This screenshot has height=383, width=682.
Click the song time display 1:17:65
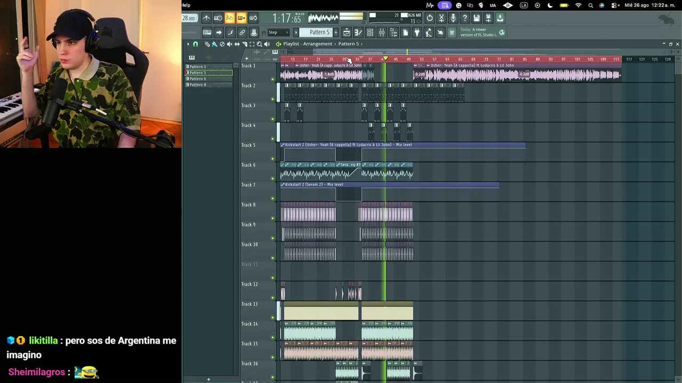[287, 19]
